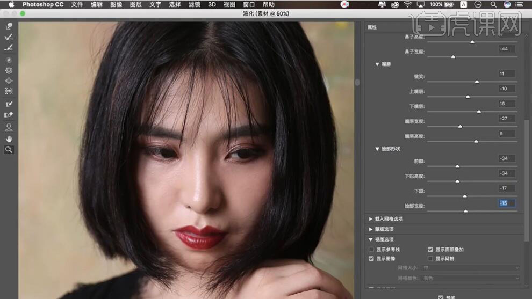Viewport: 532px width, 299px height.
Task: Select the Forward Warp tool
Action: tap(9, 26)
